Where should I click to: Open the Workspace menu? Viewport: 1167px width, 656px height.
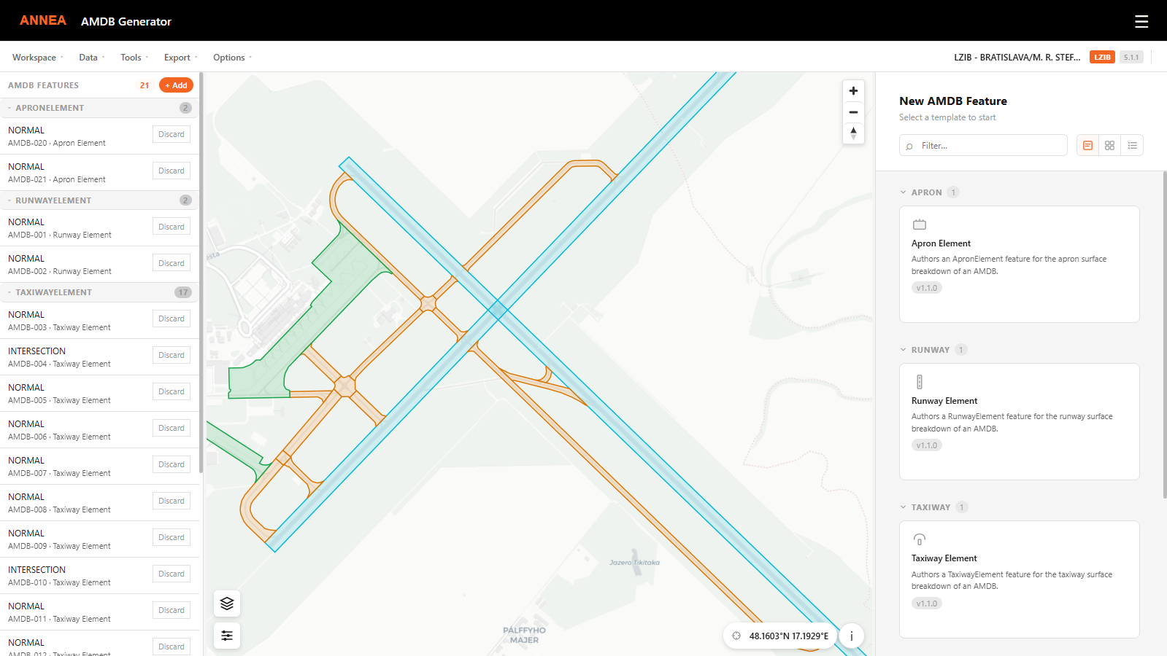coord(38,58)
